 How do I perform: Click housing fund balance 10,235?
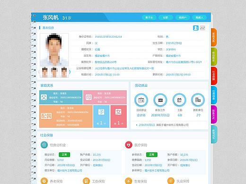pos(97,155)
